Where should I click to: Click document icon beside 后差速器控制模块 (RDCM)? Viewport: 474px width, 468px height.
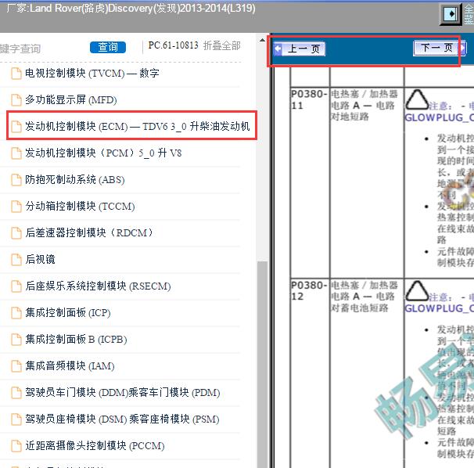pyautogui.click(x=16, y=233)
